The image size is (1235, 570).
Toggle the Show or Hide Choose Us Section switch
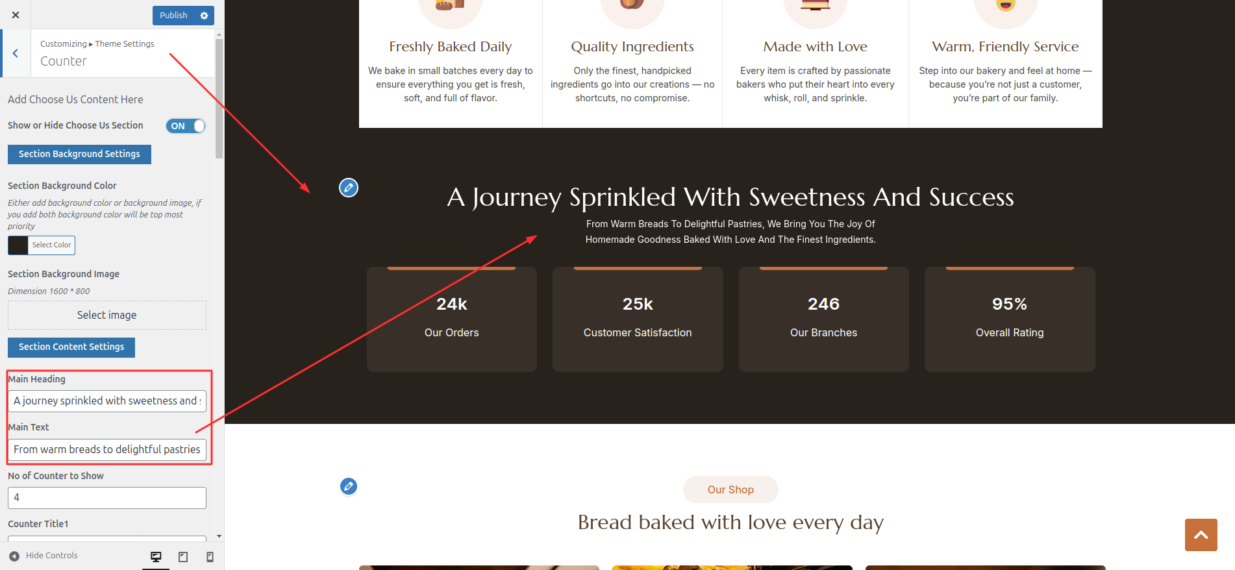186,126
